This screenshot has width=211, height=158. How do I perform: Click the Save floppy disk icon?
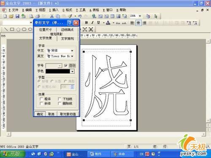click(x=17, y=16)
